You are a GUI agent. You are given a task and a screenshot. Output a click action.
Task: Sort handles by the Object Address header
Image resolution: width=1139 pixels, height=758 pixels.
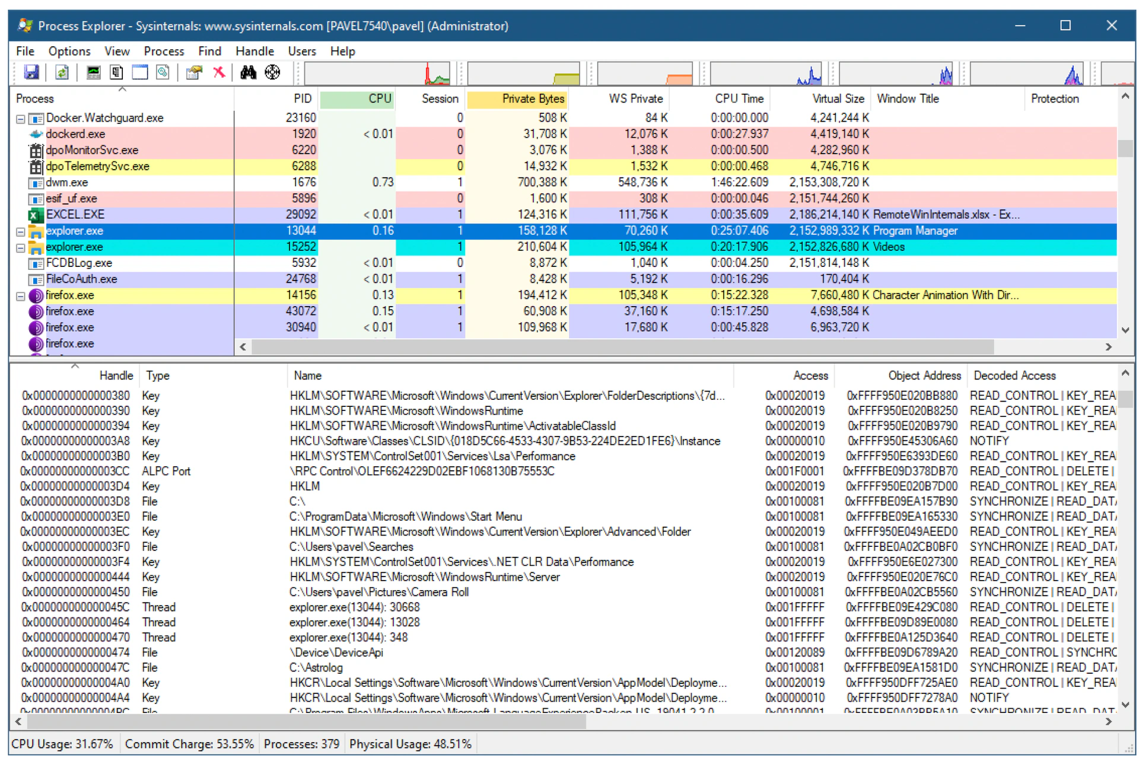point(901,375)
